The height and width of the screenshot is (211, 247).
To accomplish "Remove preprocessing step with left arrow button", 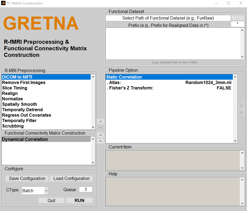I will click(x=100, y=127).
